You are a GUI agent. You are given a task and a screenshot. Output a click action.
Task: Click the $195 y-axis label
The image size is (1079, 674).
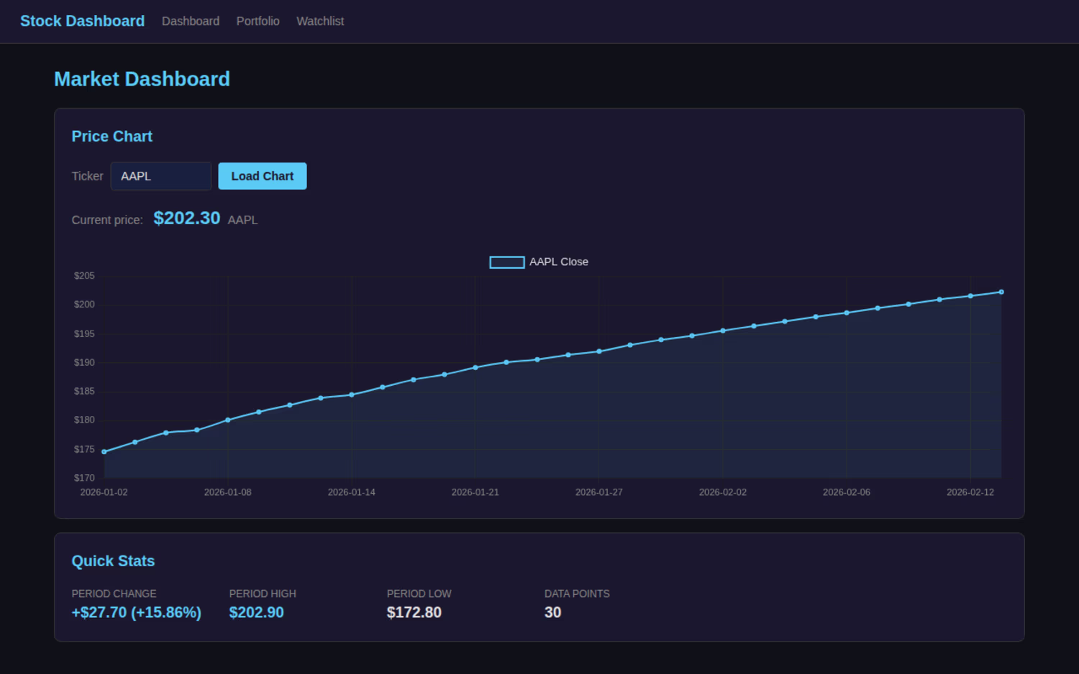[x=84, y=334]
